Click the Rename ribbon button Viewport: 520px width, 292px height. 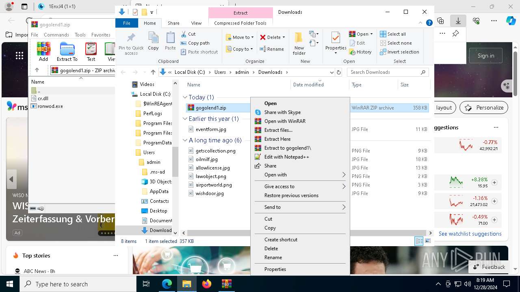272,49
